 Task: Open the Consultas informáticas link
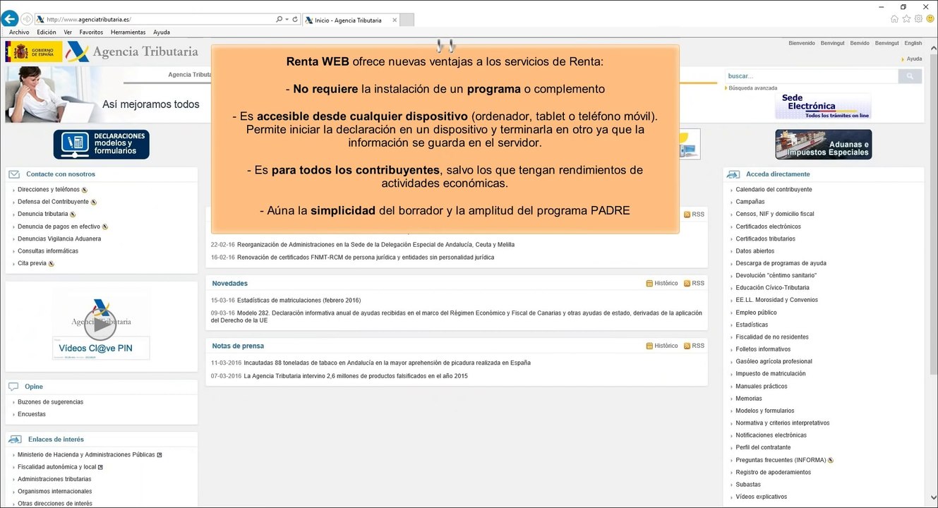(48, 251)
